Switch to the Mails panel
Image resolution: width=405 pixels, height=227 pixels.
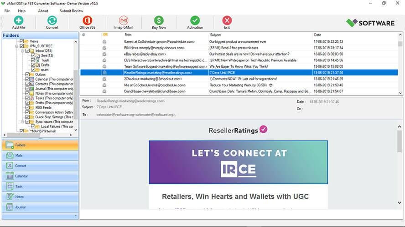[x=40, y=156]
